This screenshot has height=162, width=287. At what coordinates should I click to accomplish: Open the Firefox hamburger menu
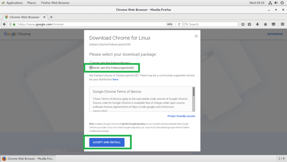point(282,24)
